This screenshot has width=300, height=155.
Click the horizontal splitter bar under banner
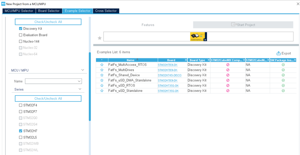click(x=196, y=45)
